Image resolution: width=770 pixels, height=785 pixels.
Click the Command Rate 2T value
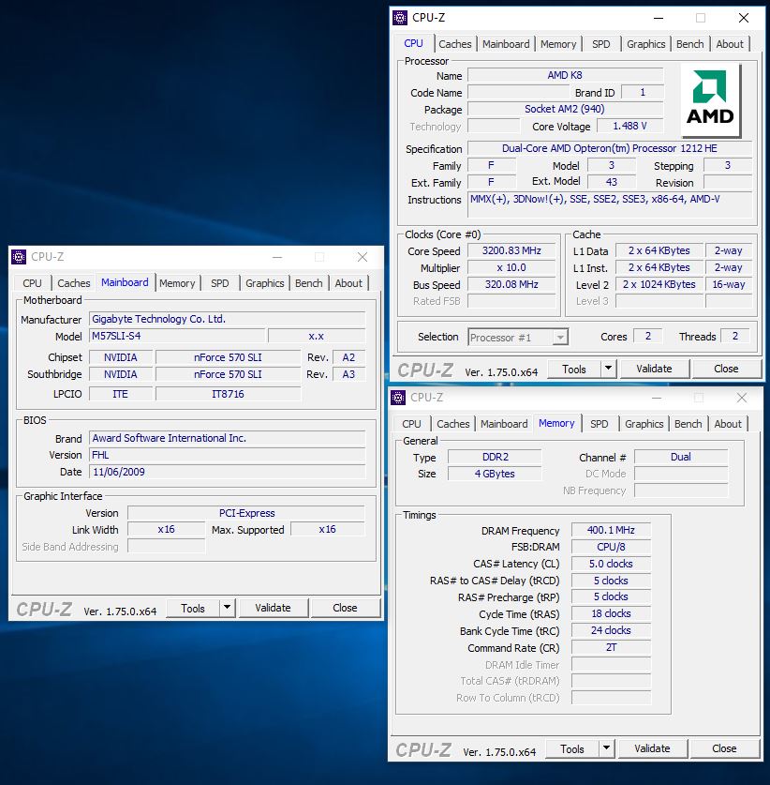point(611,647)
